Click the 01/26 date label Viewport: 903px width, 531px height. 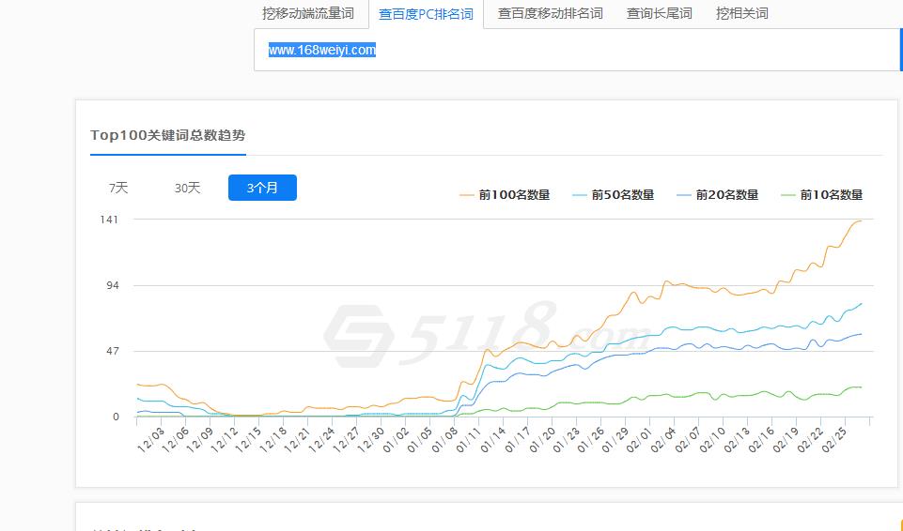coord(591,440)
